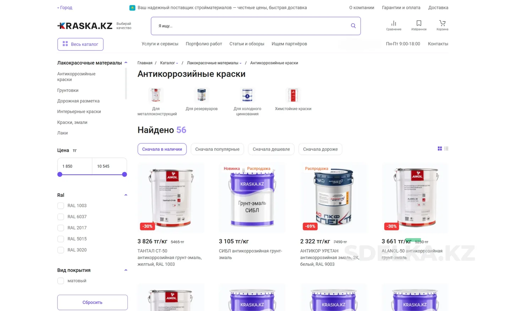Check the RAL 5015 checkbox
The width and height of the screenshot is (525, 311).
click(x=61, y=239)
